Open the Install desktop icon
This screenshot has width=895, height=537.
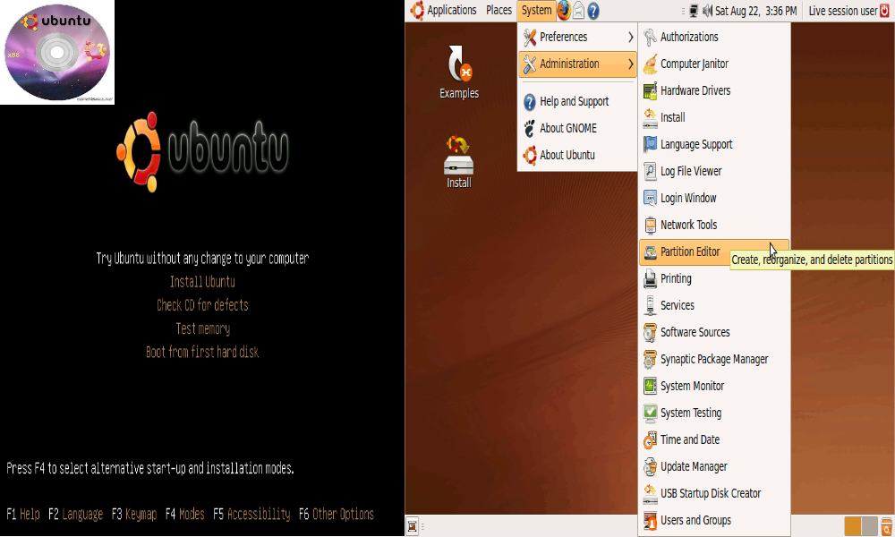(459, 161)
